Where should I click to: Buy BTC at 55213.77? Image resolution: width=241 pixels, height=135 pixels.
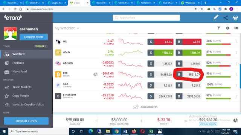click(x=189, y=75)
